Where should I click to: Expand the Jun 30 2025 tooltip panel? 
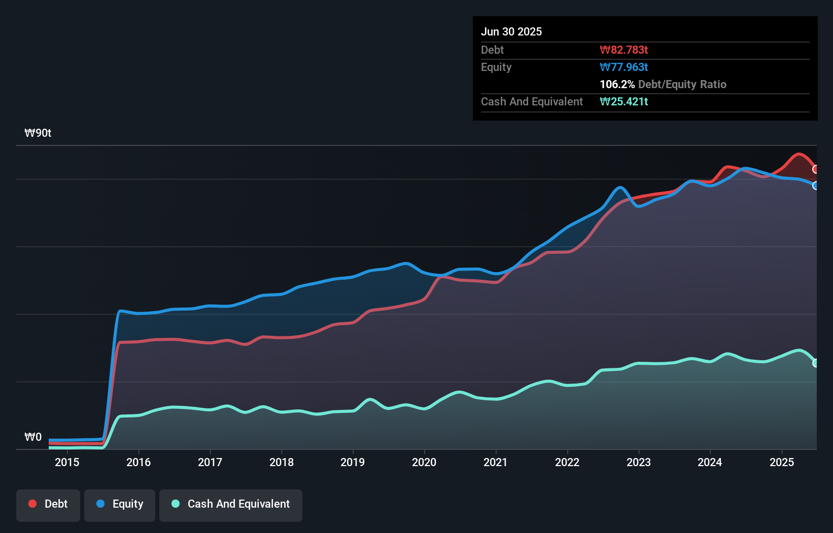click(512, 31)
